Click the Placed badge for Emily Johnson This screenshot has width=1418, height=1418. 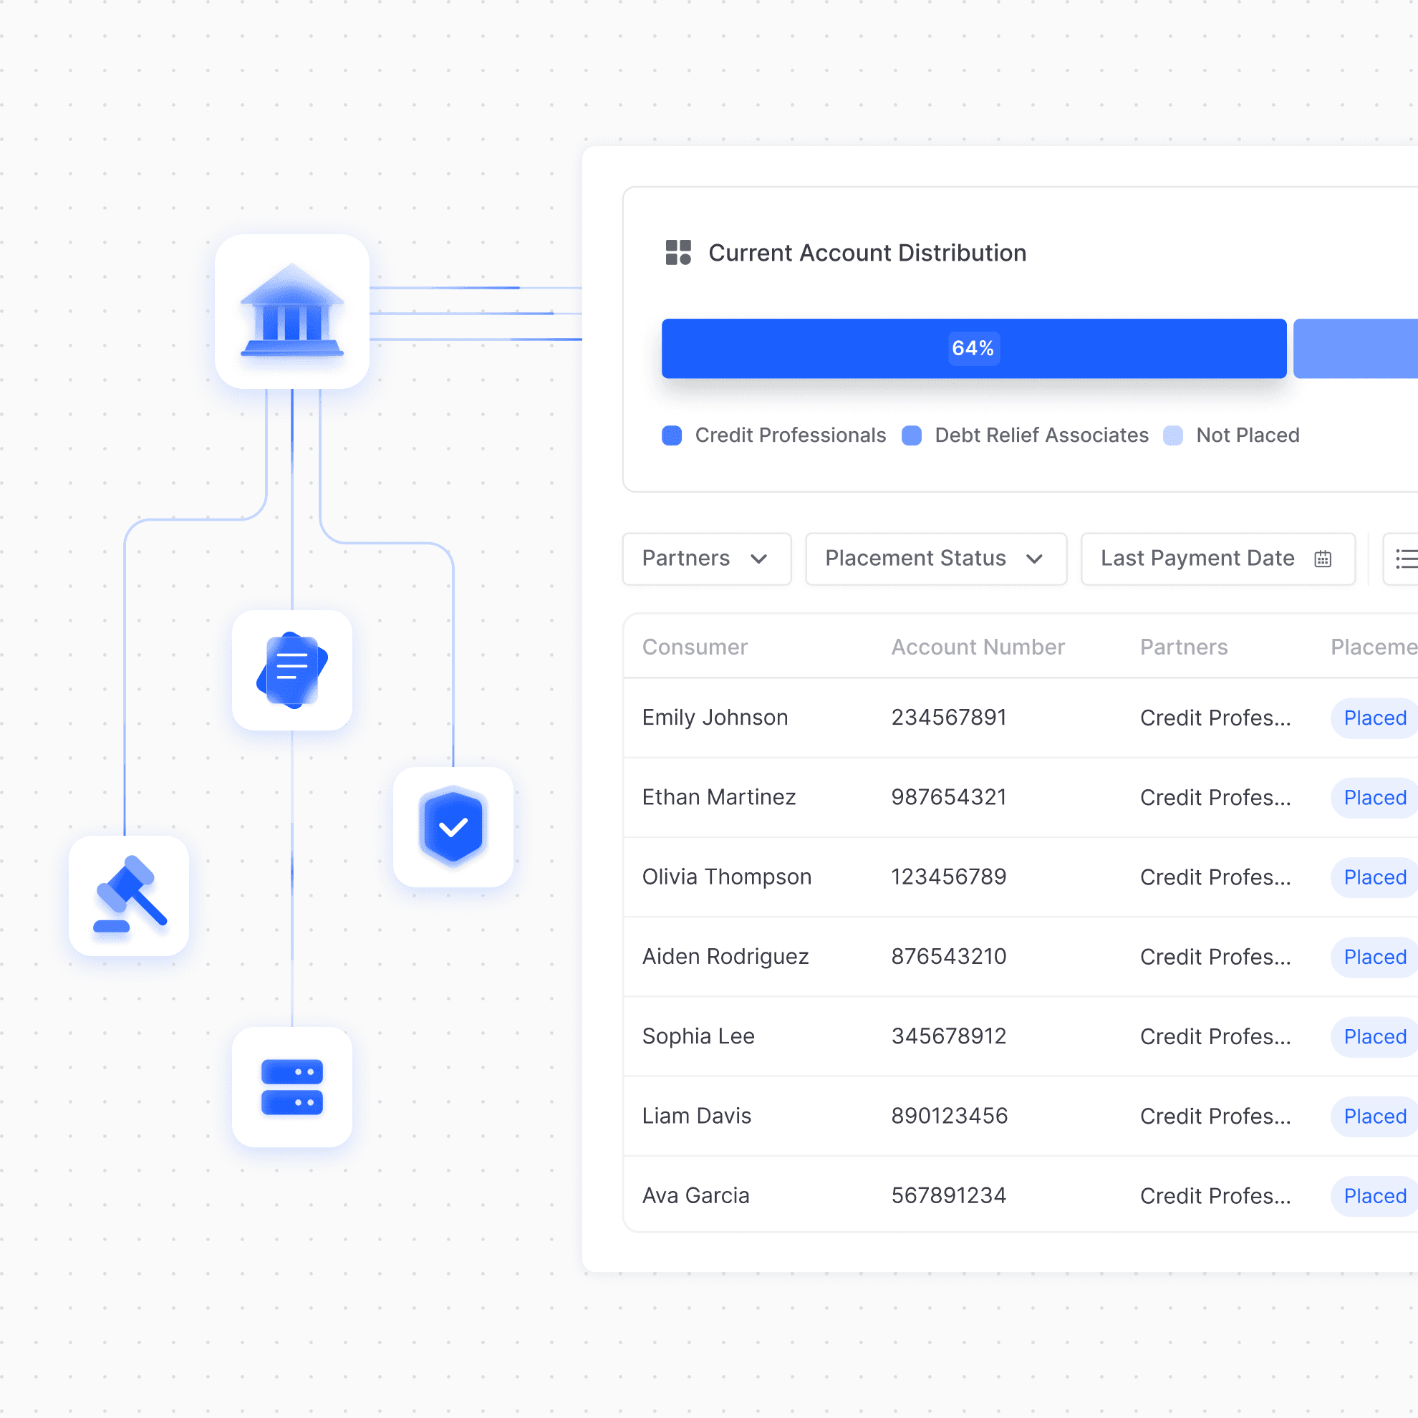point(1374,718)
